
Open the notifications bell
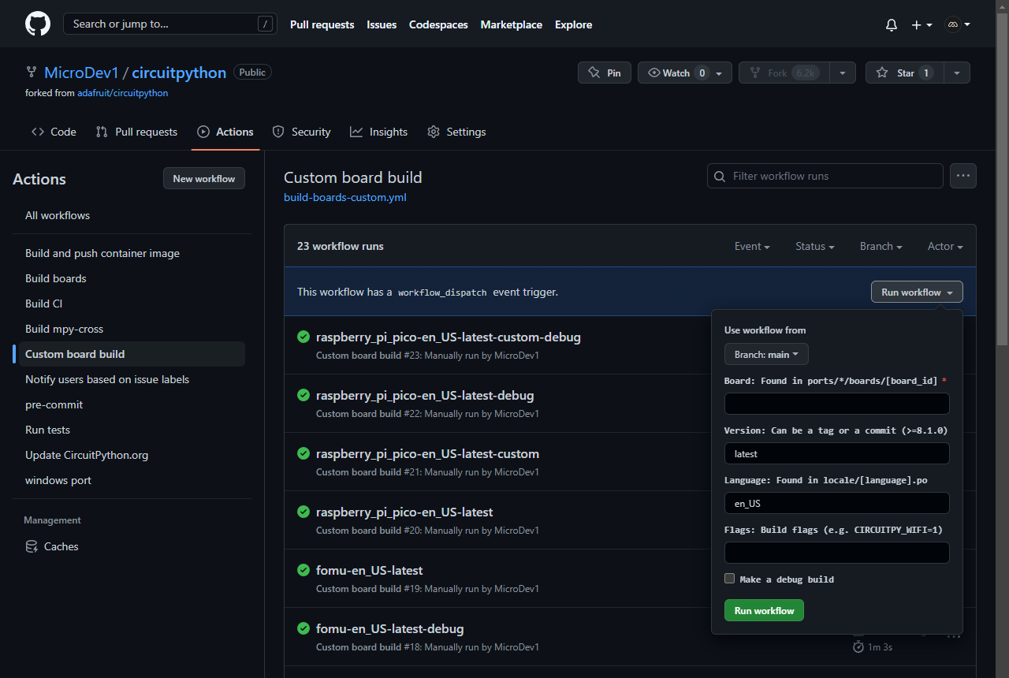click(892, 24)
